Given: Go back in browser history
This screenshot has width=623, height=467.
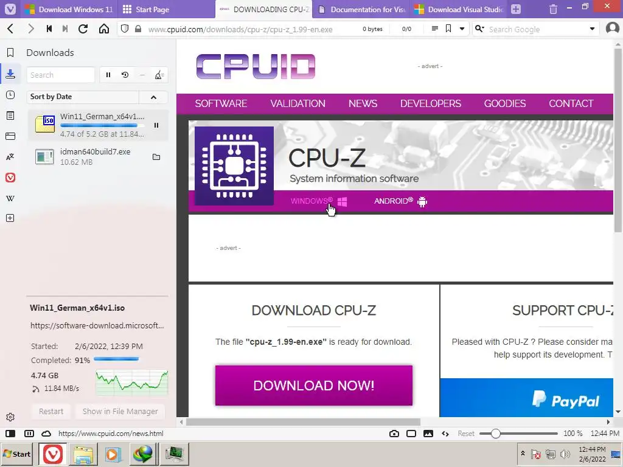Looking at the screenshot, I should coord(11,29).
